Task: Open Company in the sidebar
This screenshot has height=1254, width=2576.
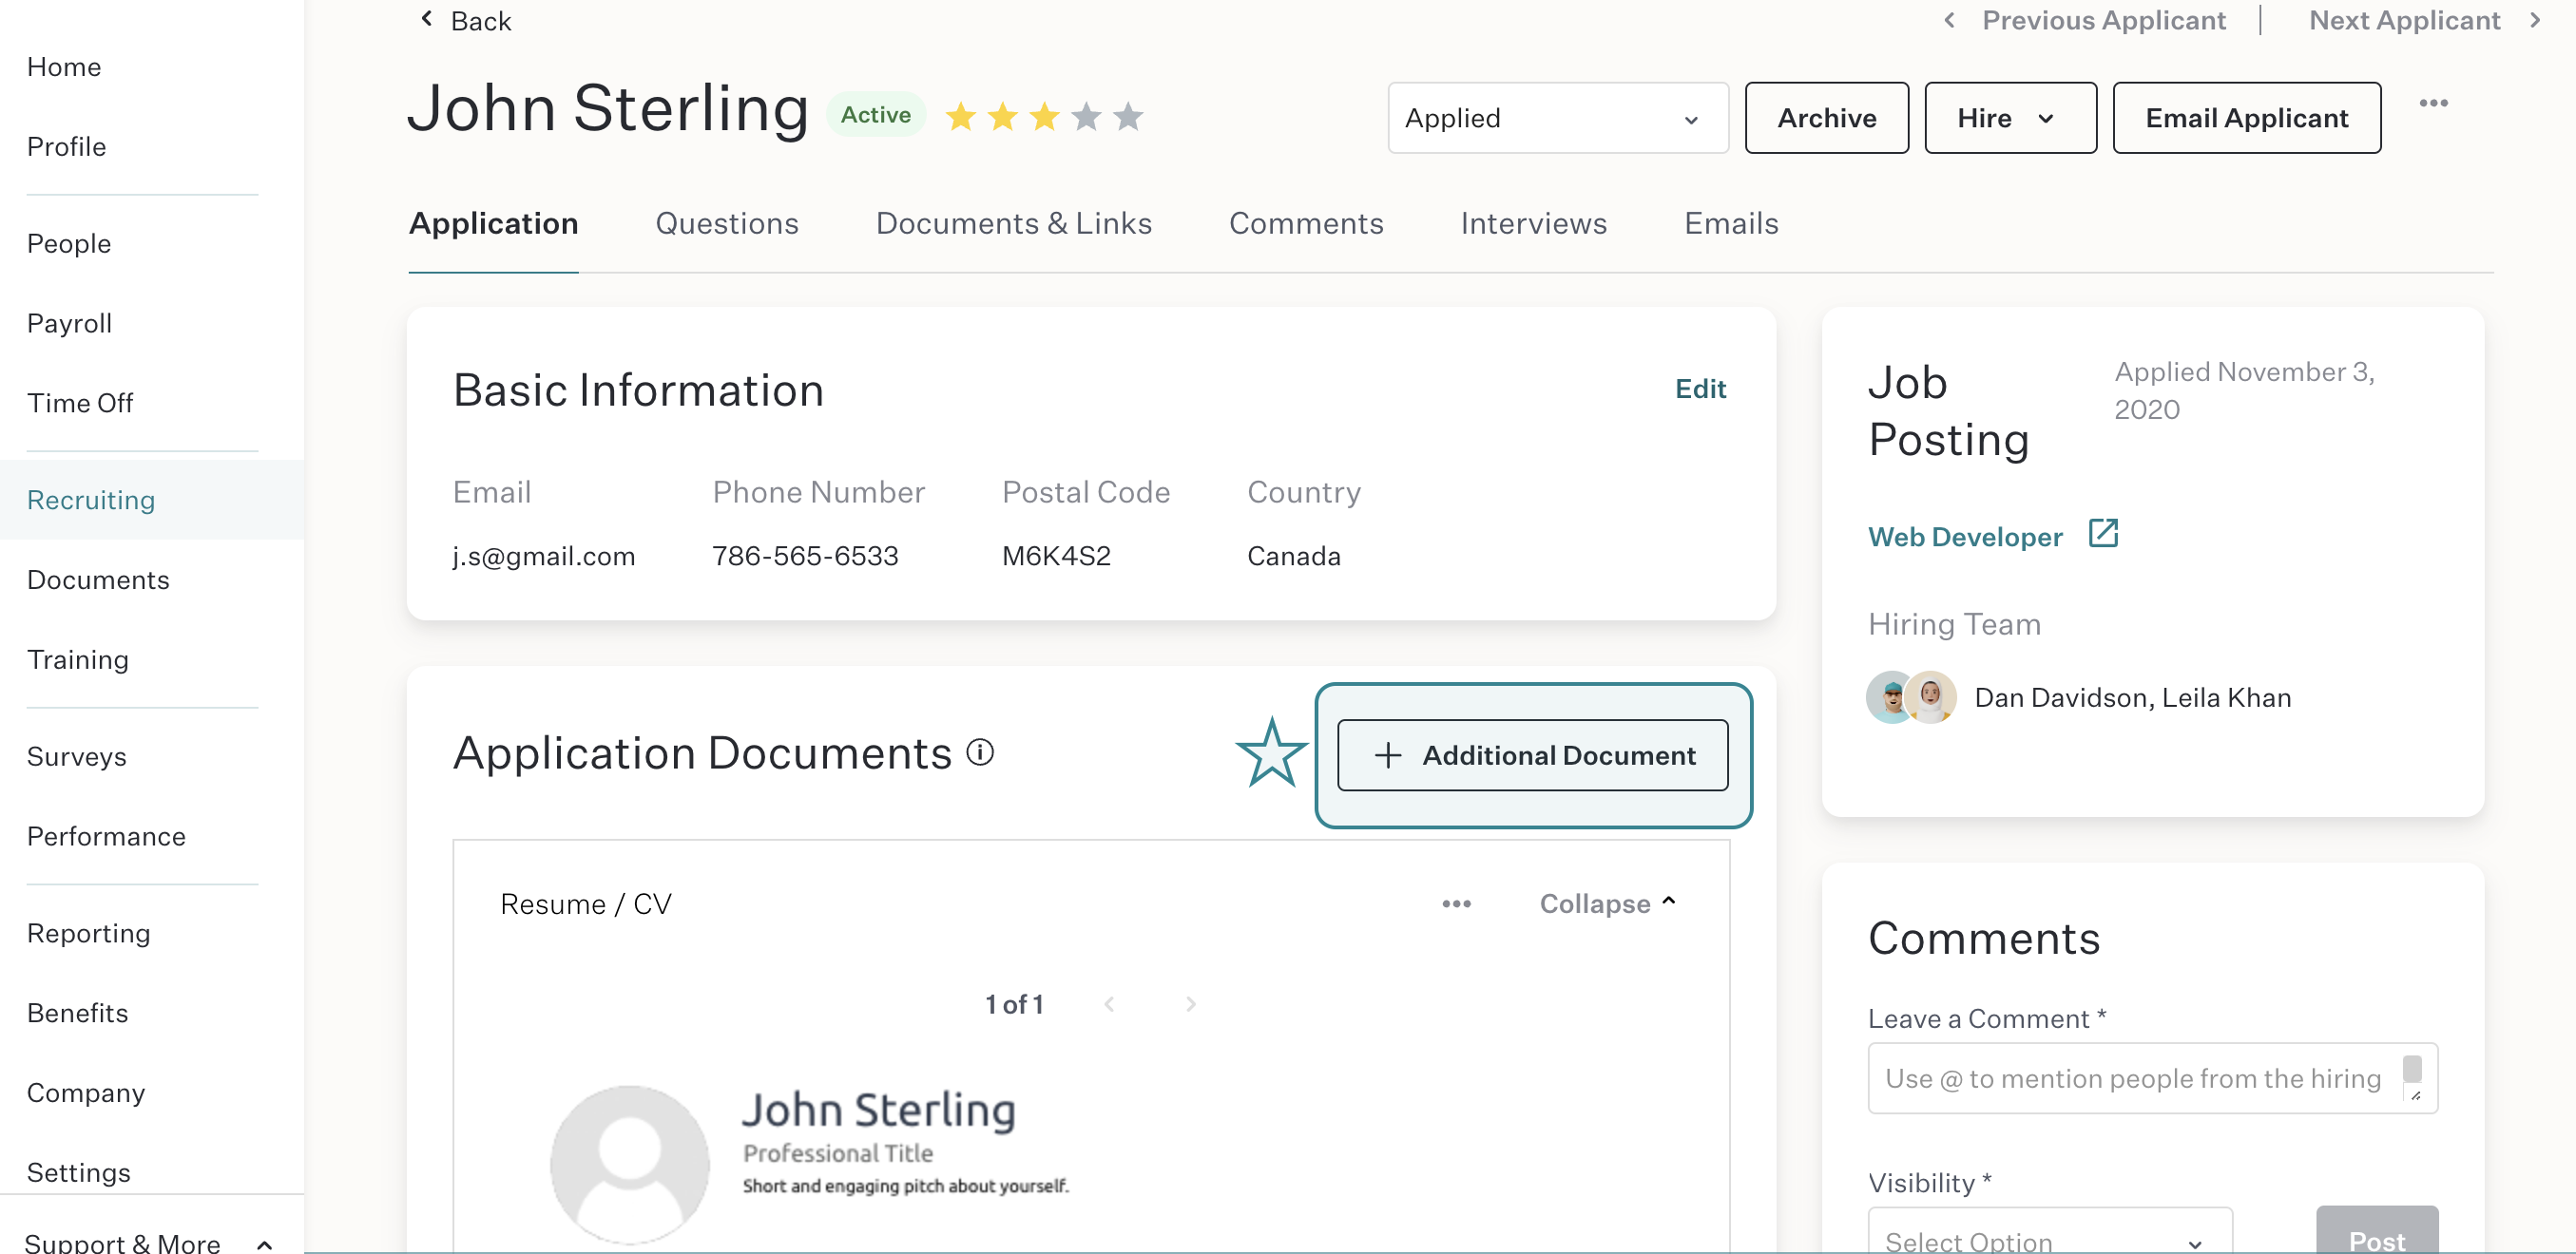Action: click(86, 1094)
